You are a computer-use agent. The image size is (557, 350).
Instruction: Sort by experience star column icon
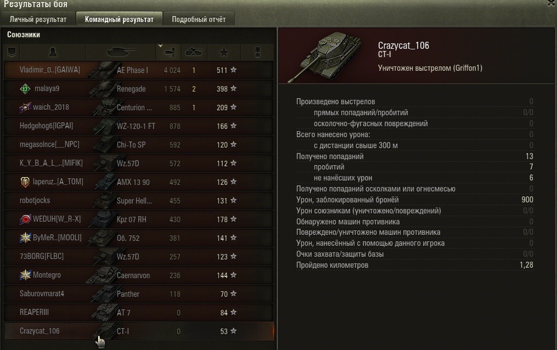pos(224,53)
